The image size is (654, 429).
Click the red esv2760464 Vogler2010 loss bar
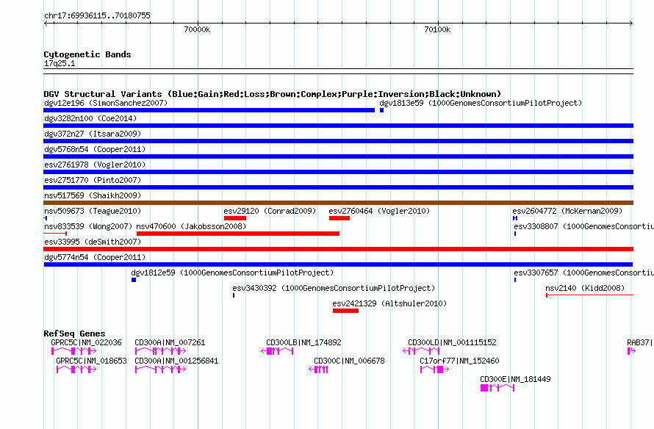[339, 218]
